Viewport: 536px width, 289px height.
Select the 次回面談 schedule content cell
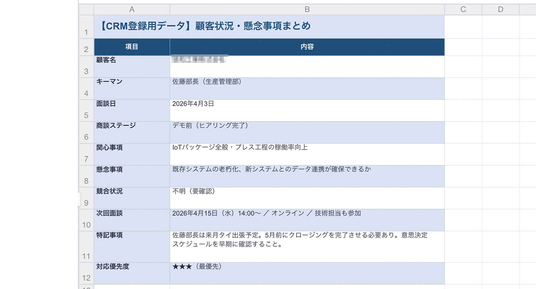pos(307,219)
